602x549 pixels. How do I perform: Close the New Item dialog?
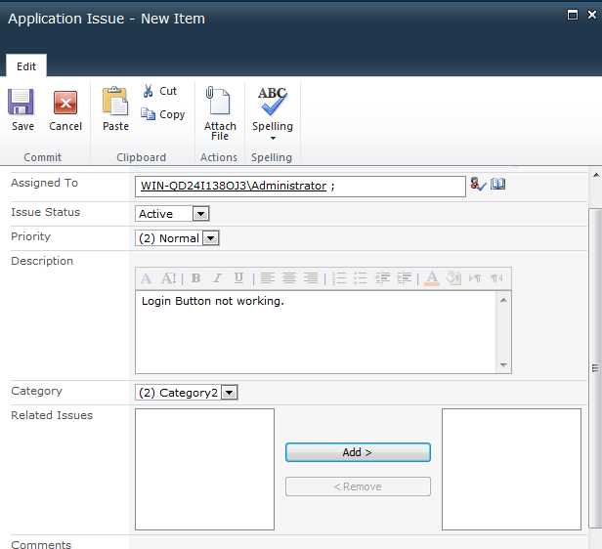point(592,15)
